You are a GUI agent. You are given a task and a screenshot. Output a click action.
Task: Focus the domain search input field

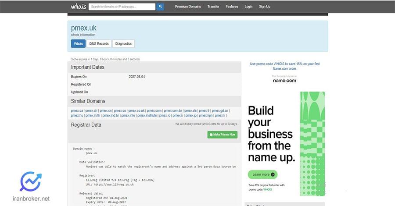point(122,7)
